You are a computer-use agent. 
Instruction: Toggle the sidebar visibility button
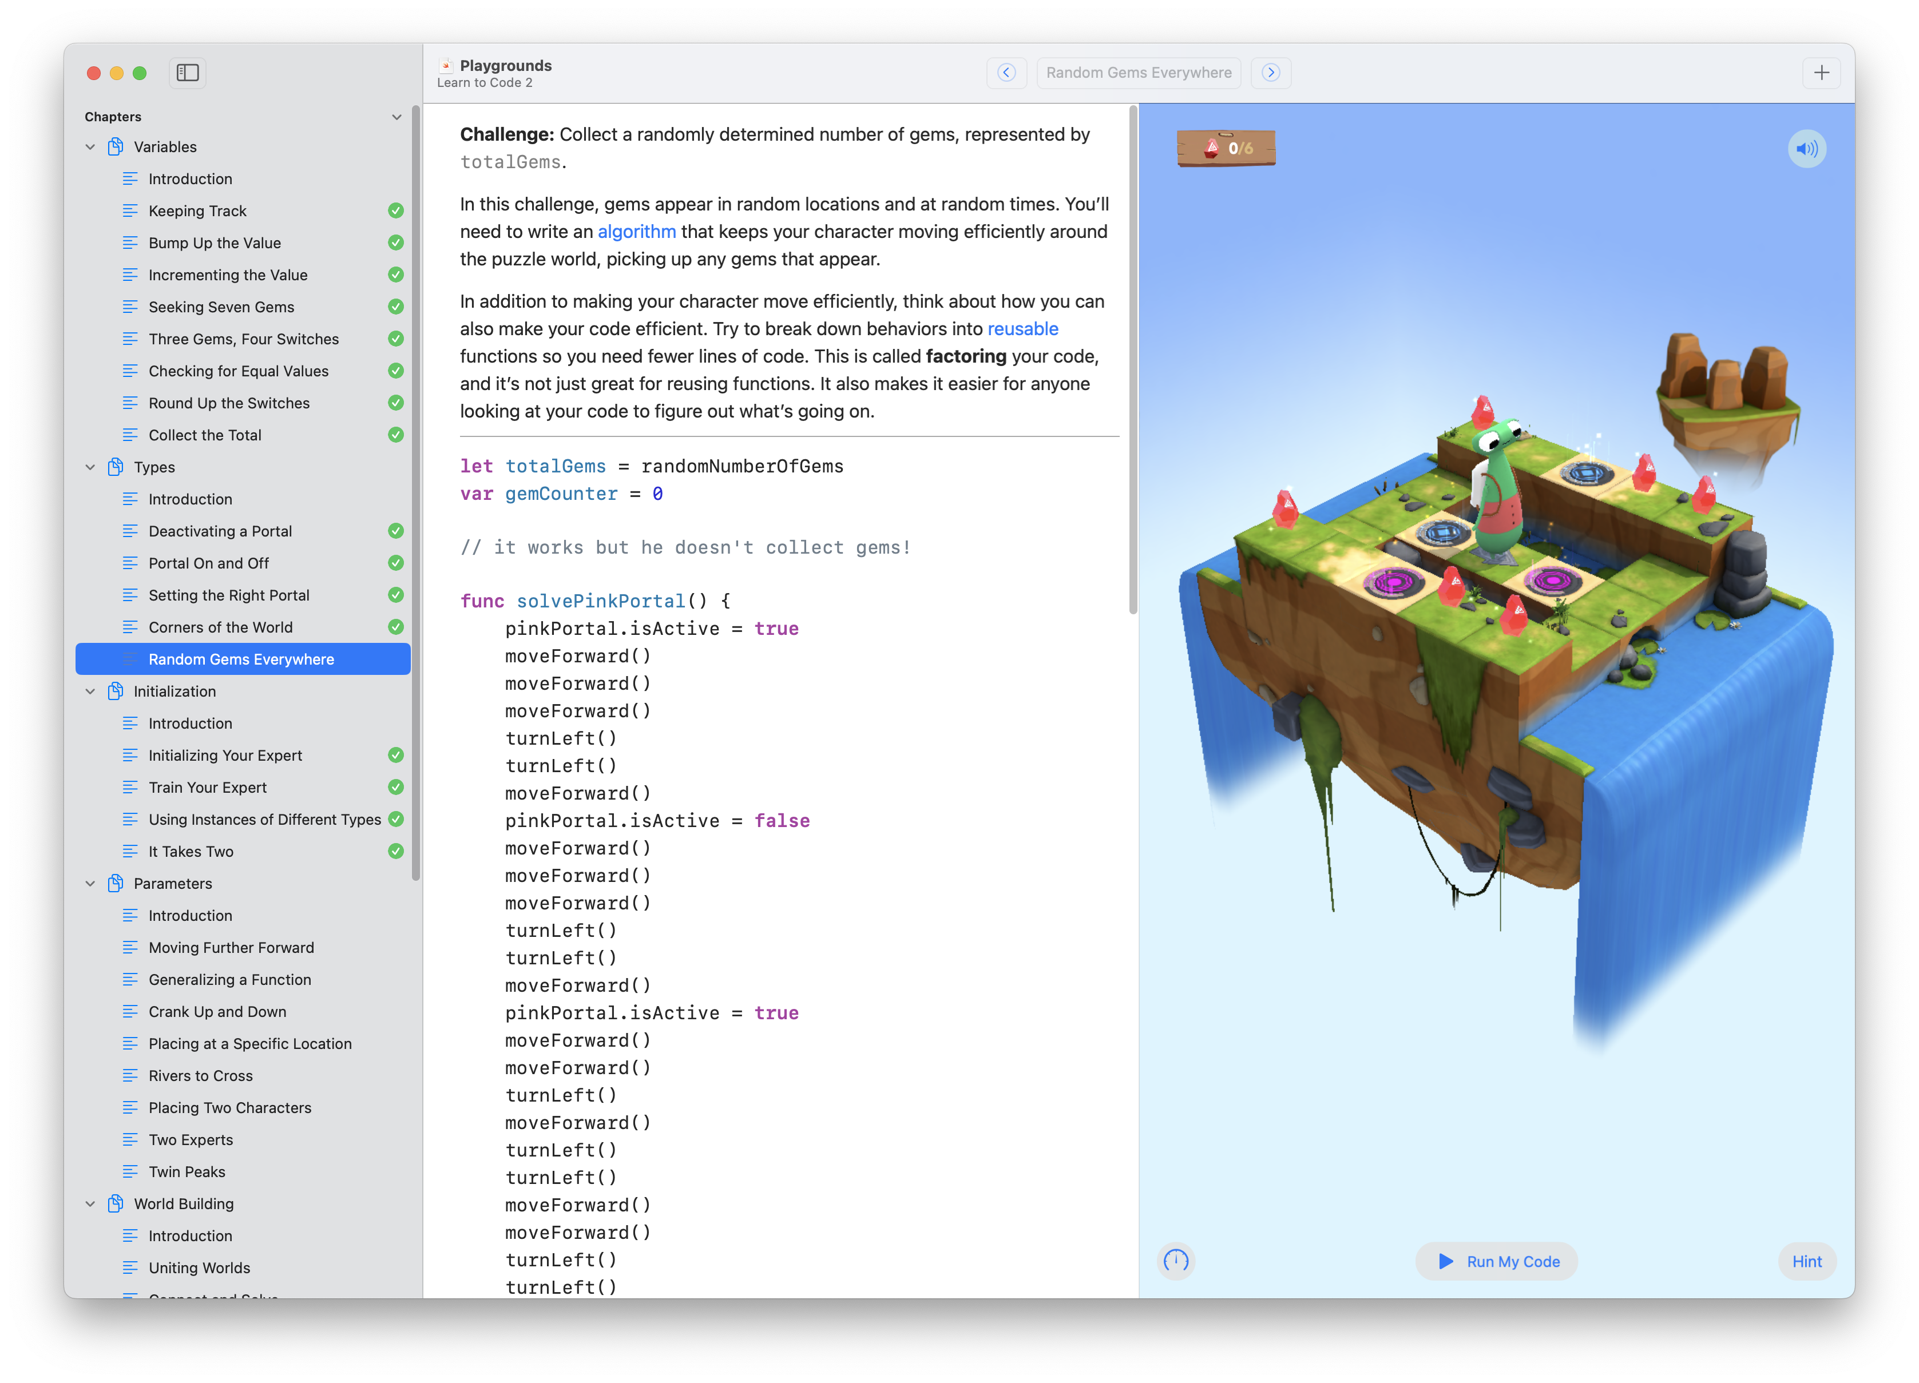coord(187,73)
